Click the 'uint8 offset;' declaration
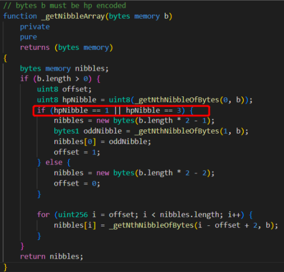Viewport: 284px width, 272px height. (64, 89)
